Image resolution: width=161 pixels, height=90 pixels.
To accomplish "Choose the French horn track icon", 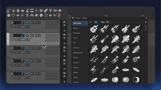I will [136, 59].
